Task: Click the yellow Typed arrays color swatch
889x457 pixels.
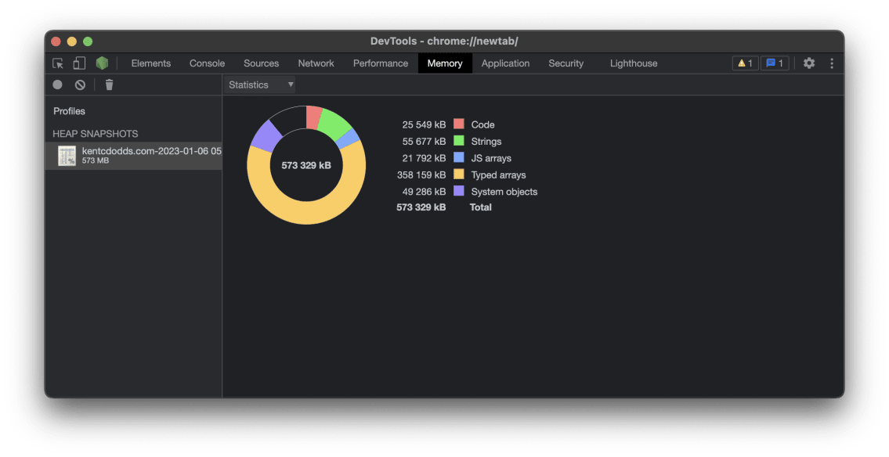Action: click(x=461, y=175)
